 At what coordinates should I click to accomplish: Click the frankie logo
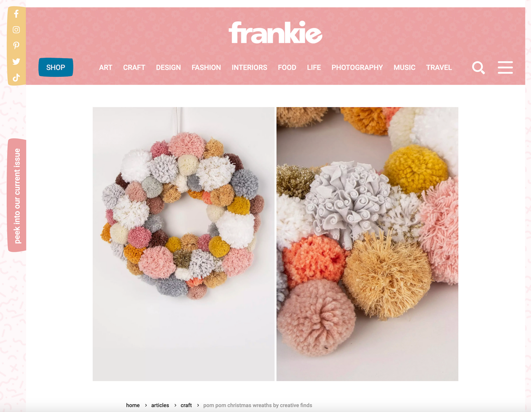(x=275, y=32)
